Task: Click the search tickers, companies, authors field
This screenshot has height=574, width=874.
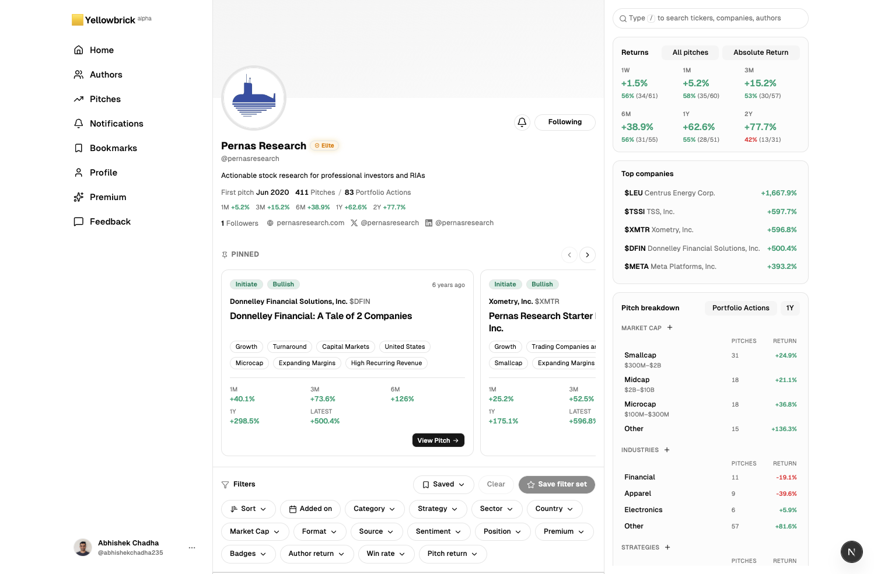Action: coord(711,18)
